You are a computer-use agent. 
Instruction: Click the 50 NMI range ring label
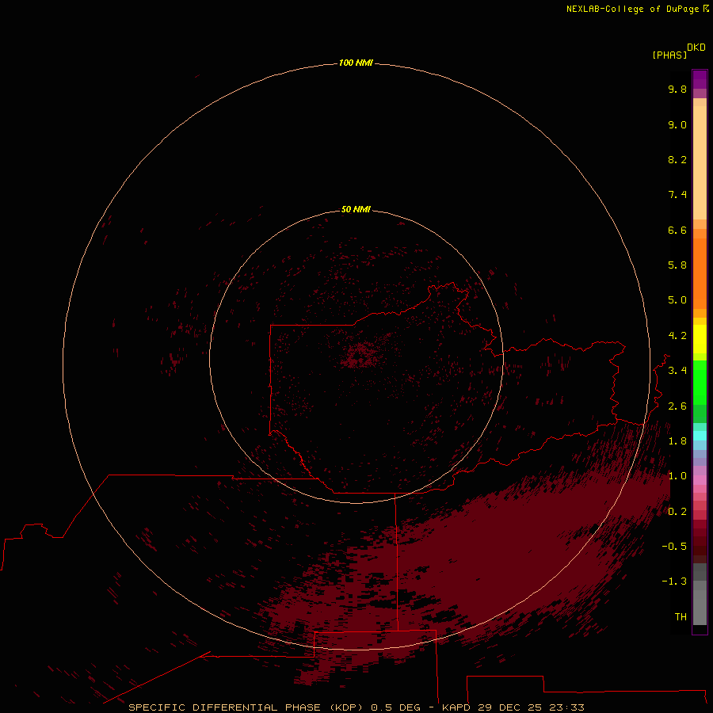[356, 209]
